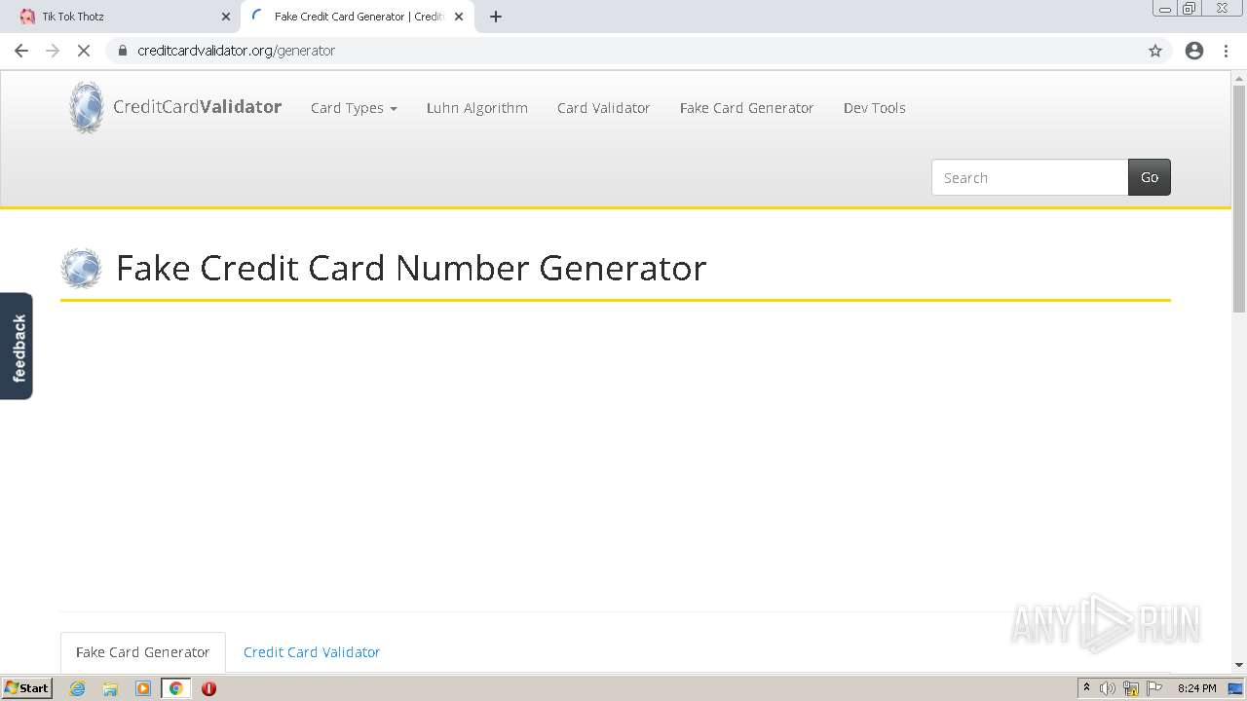Close the Fake Credit Card Generator tab
The width and height of the screenshot is (1247, 701).
point(459,17)
